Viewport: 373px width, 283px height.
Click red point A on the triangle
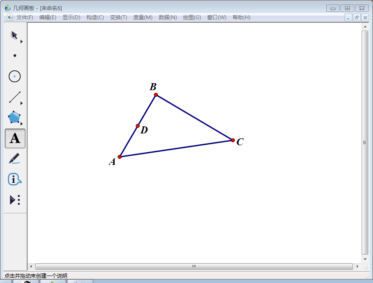point(120,157)
